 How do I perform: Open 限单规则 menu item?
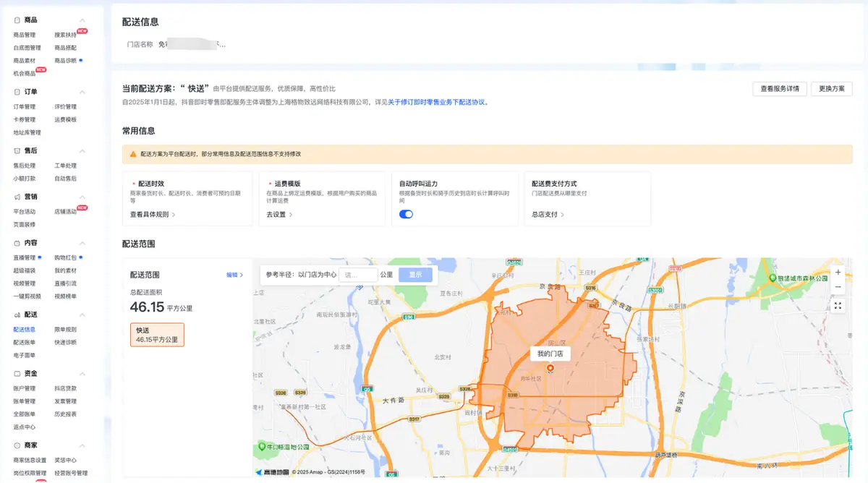[x=65, y=329]
